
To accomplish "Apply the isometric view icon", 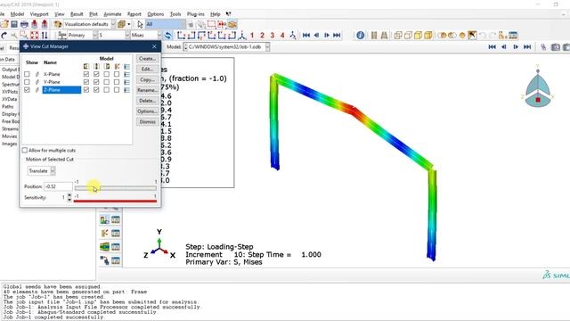I will tap(241, 36).
